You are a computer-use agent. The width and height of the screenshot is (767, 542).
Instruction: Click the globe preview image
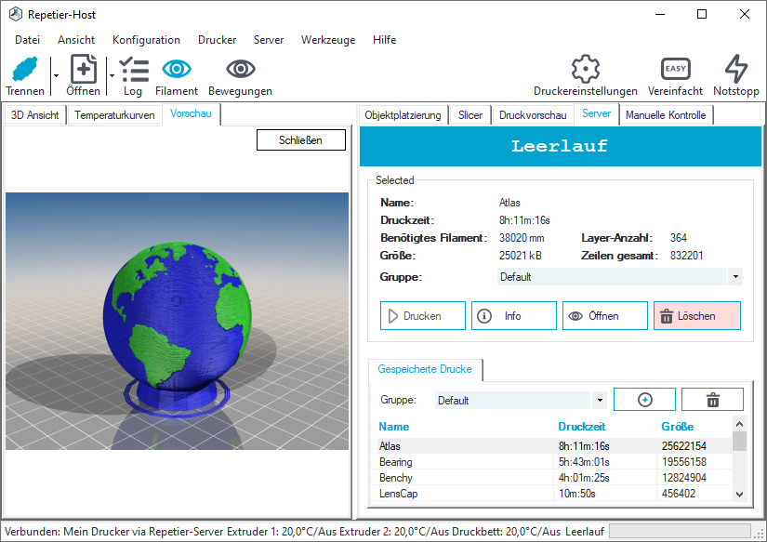pyautogui.click(x=177, y=321)
